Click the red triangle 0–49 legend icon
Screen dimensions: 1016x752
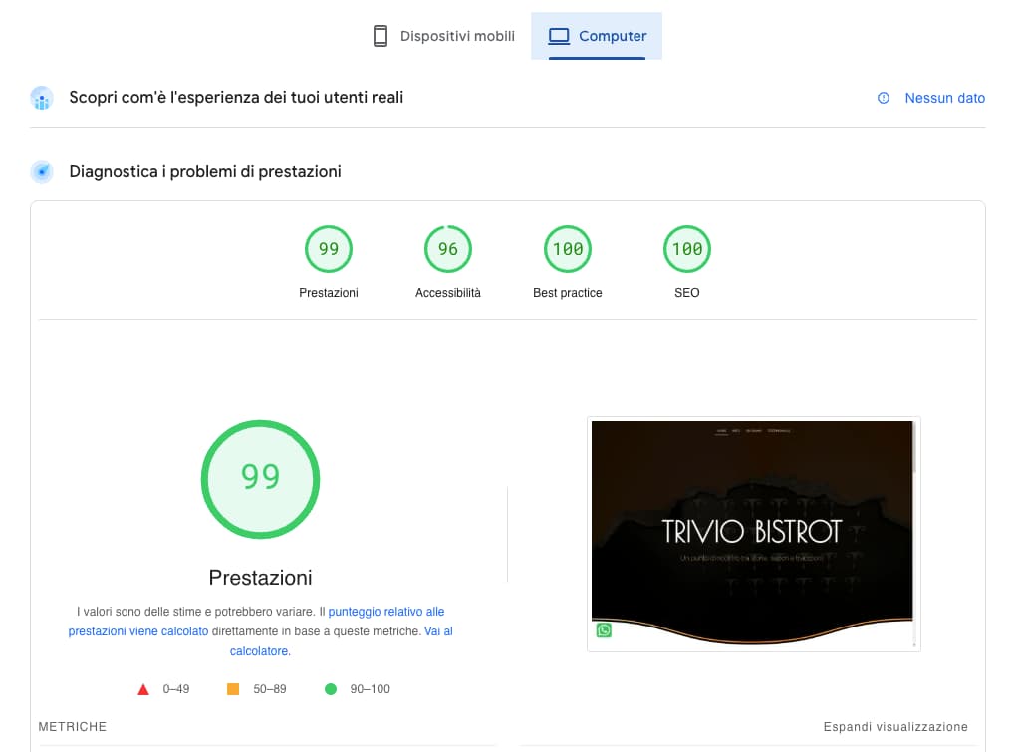143,689
